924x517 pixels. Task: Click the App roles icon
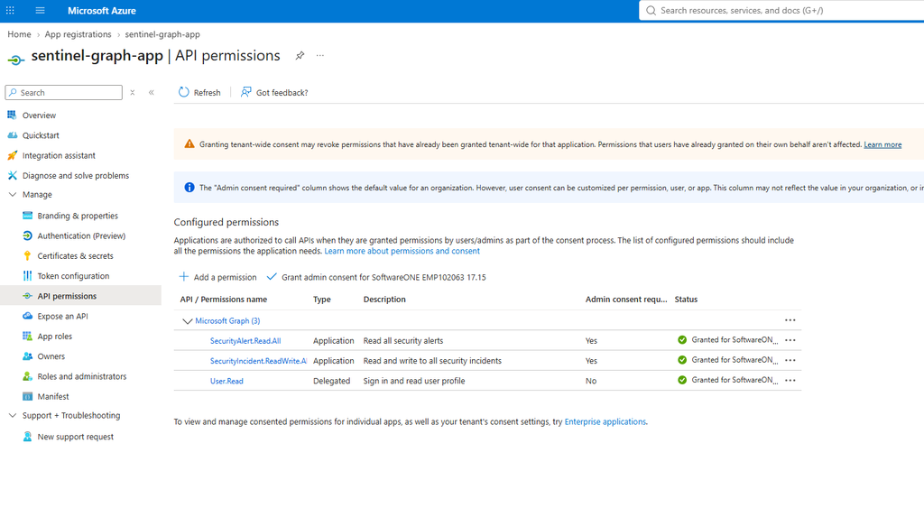click(27, 336)
